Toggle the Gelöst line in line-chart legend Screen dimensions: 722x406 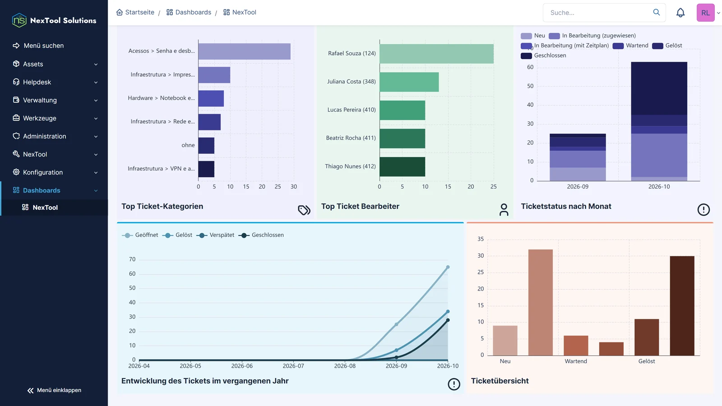177,235
